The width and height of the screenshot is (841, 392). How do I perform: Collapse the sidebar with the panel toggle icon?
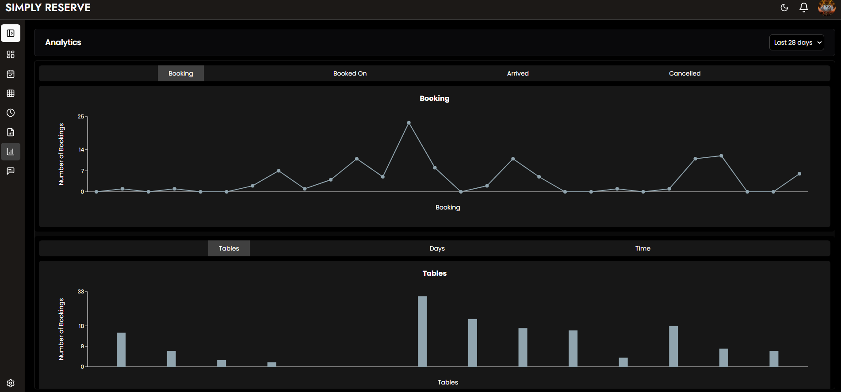click(x=11, y=33)
